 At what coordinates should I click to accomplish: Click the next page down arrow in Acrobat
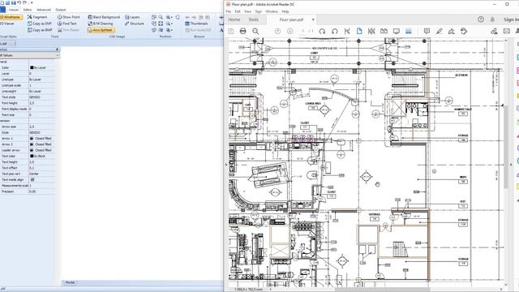click(290, 31)
